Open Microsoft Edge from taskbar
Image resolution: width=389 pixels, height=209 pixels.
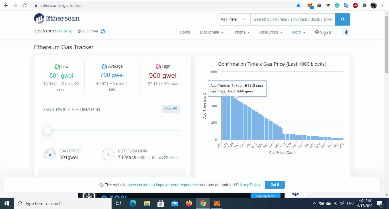click(x=133, y=203)
